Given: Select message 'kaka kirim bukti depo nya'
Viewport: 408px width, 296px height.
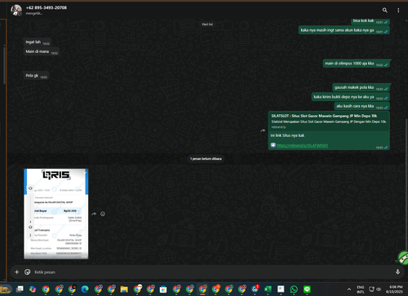Looking at the screenshot, I should pyautogui.click(x=351, y=97).
